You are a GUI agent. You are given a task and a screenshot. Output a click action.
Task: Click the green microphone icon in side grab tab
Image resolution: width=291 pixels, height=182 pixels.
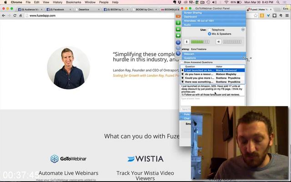[178, 23]
